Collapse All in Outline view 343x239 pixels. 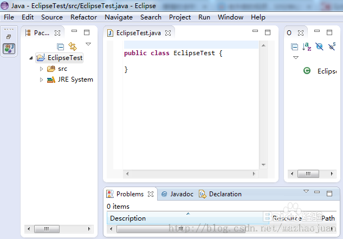click(x=294, y=47)
